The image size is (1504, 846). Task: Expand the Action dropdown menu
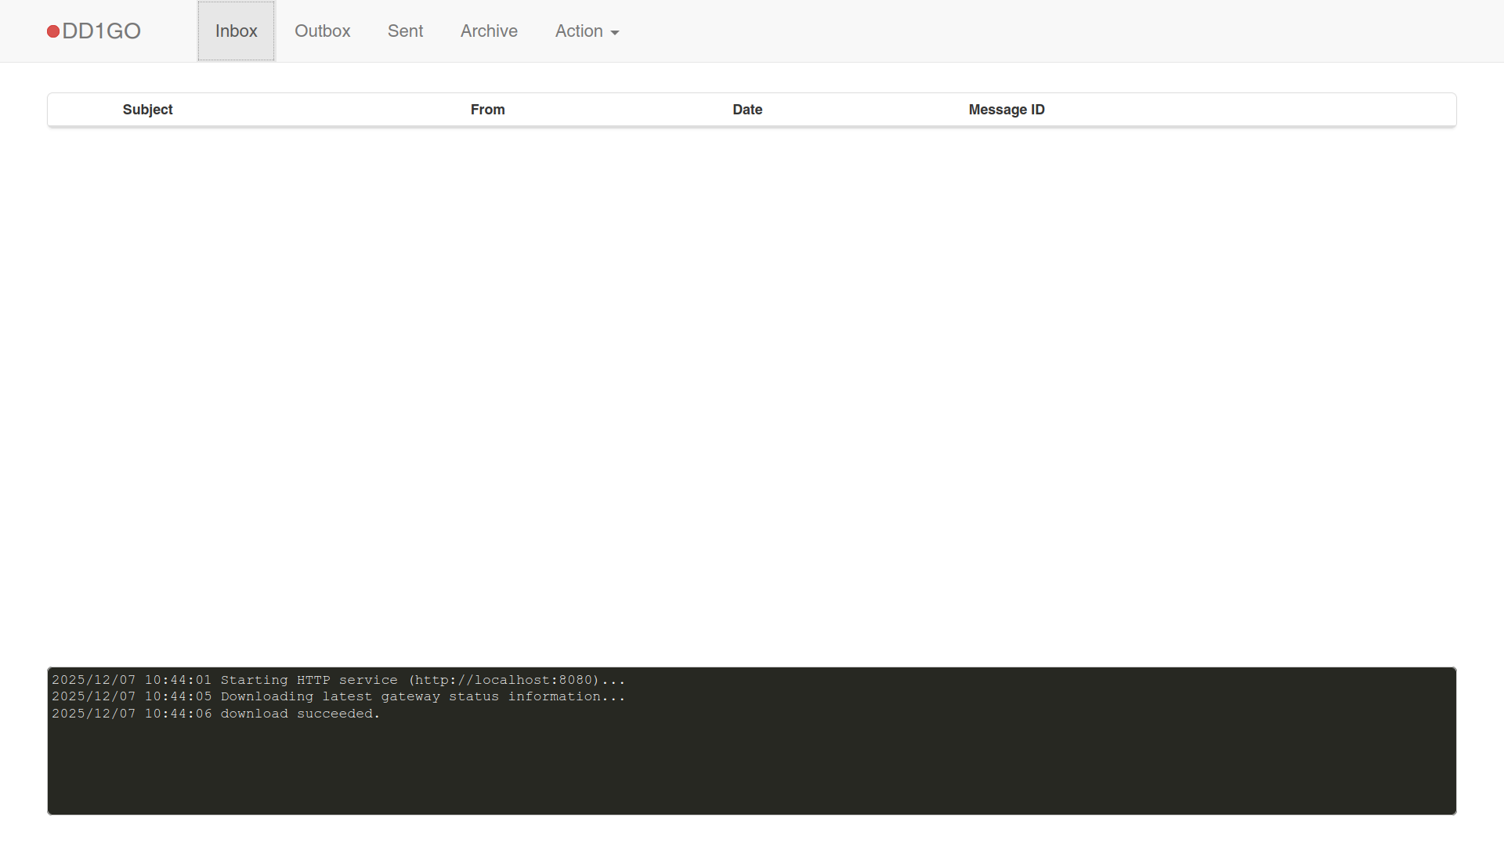pos(580,31)
